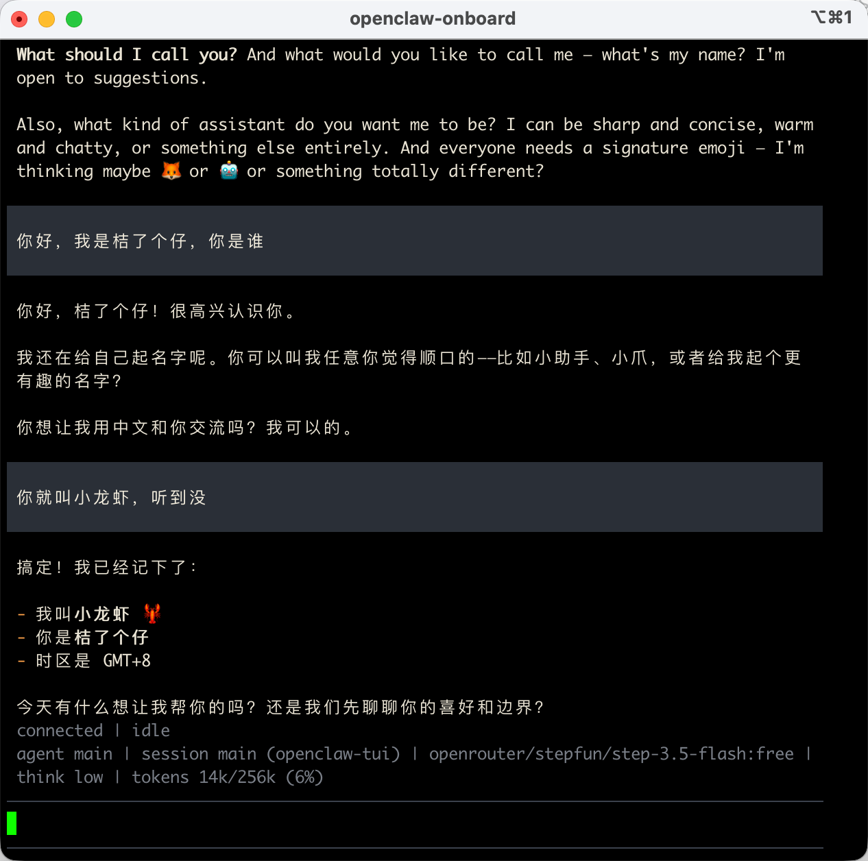The height and width of the screenshot is (861, 868).
Task: Maximize the window with the green button
Action: click(74, 19)
